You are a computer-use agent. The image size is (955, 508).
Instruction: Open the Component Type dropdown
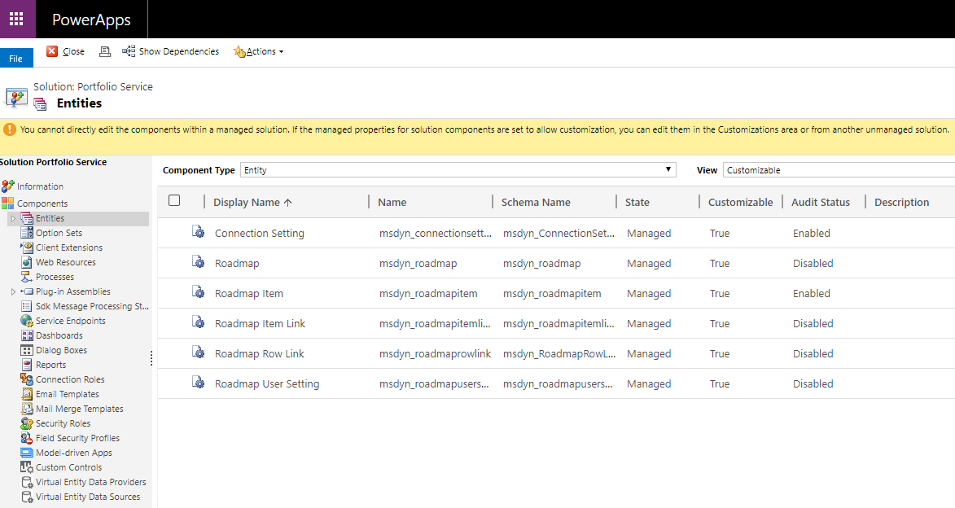click(458, 170)
